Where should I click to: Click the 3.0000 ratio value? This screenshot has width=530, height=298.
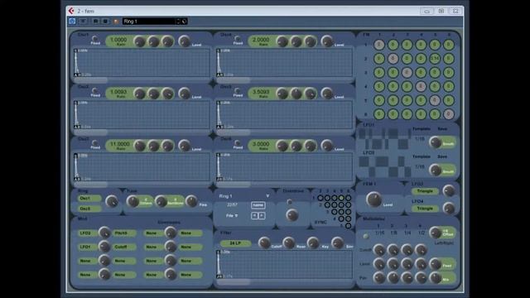(262, 144)
